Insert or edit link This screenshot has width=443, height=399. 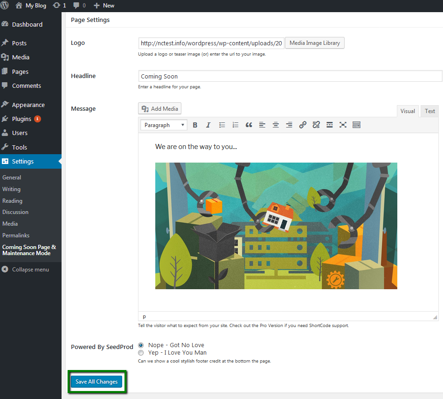(303, 125)
